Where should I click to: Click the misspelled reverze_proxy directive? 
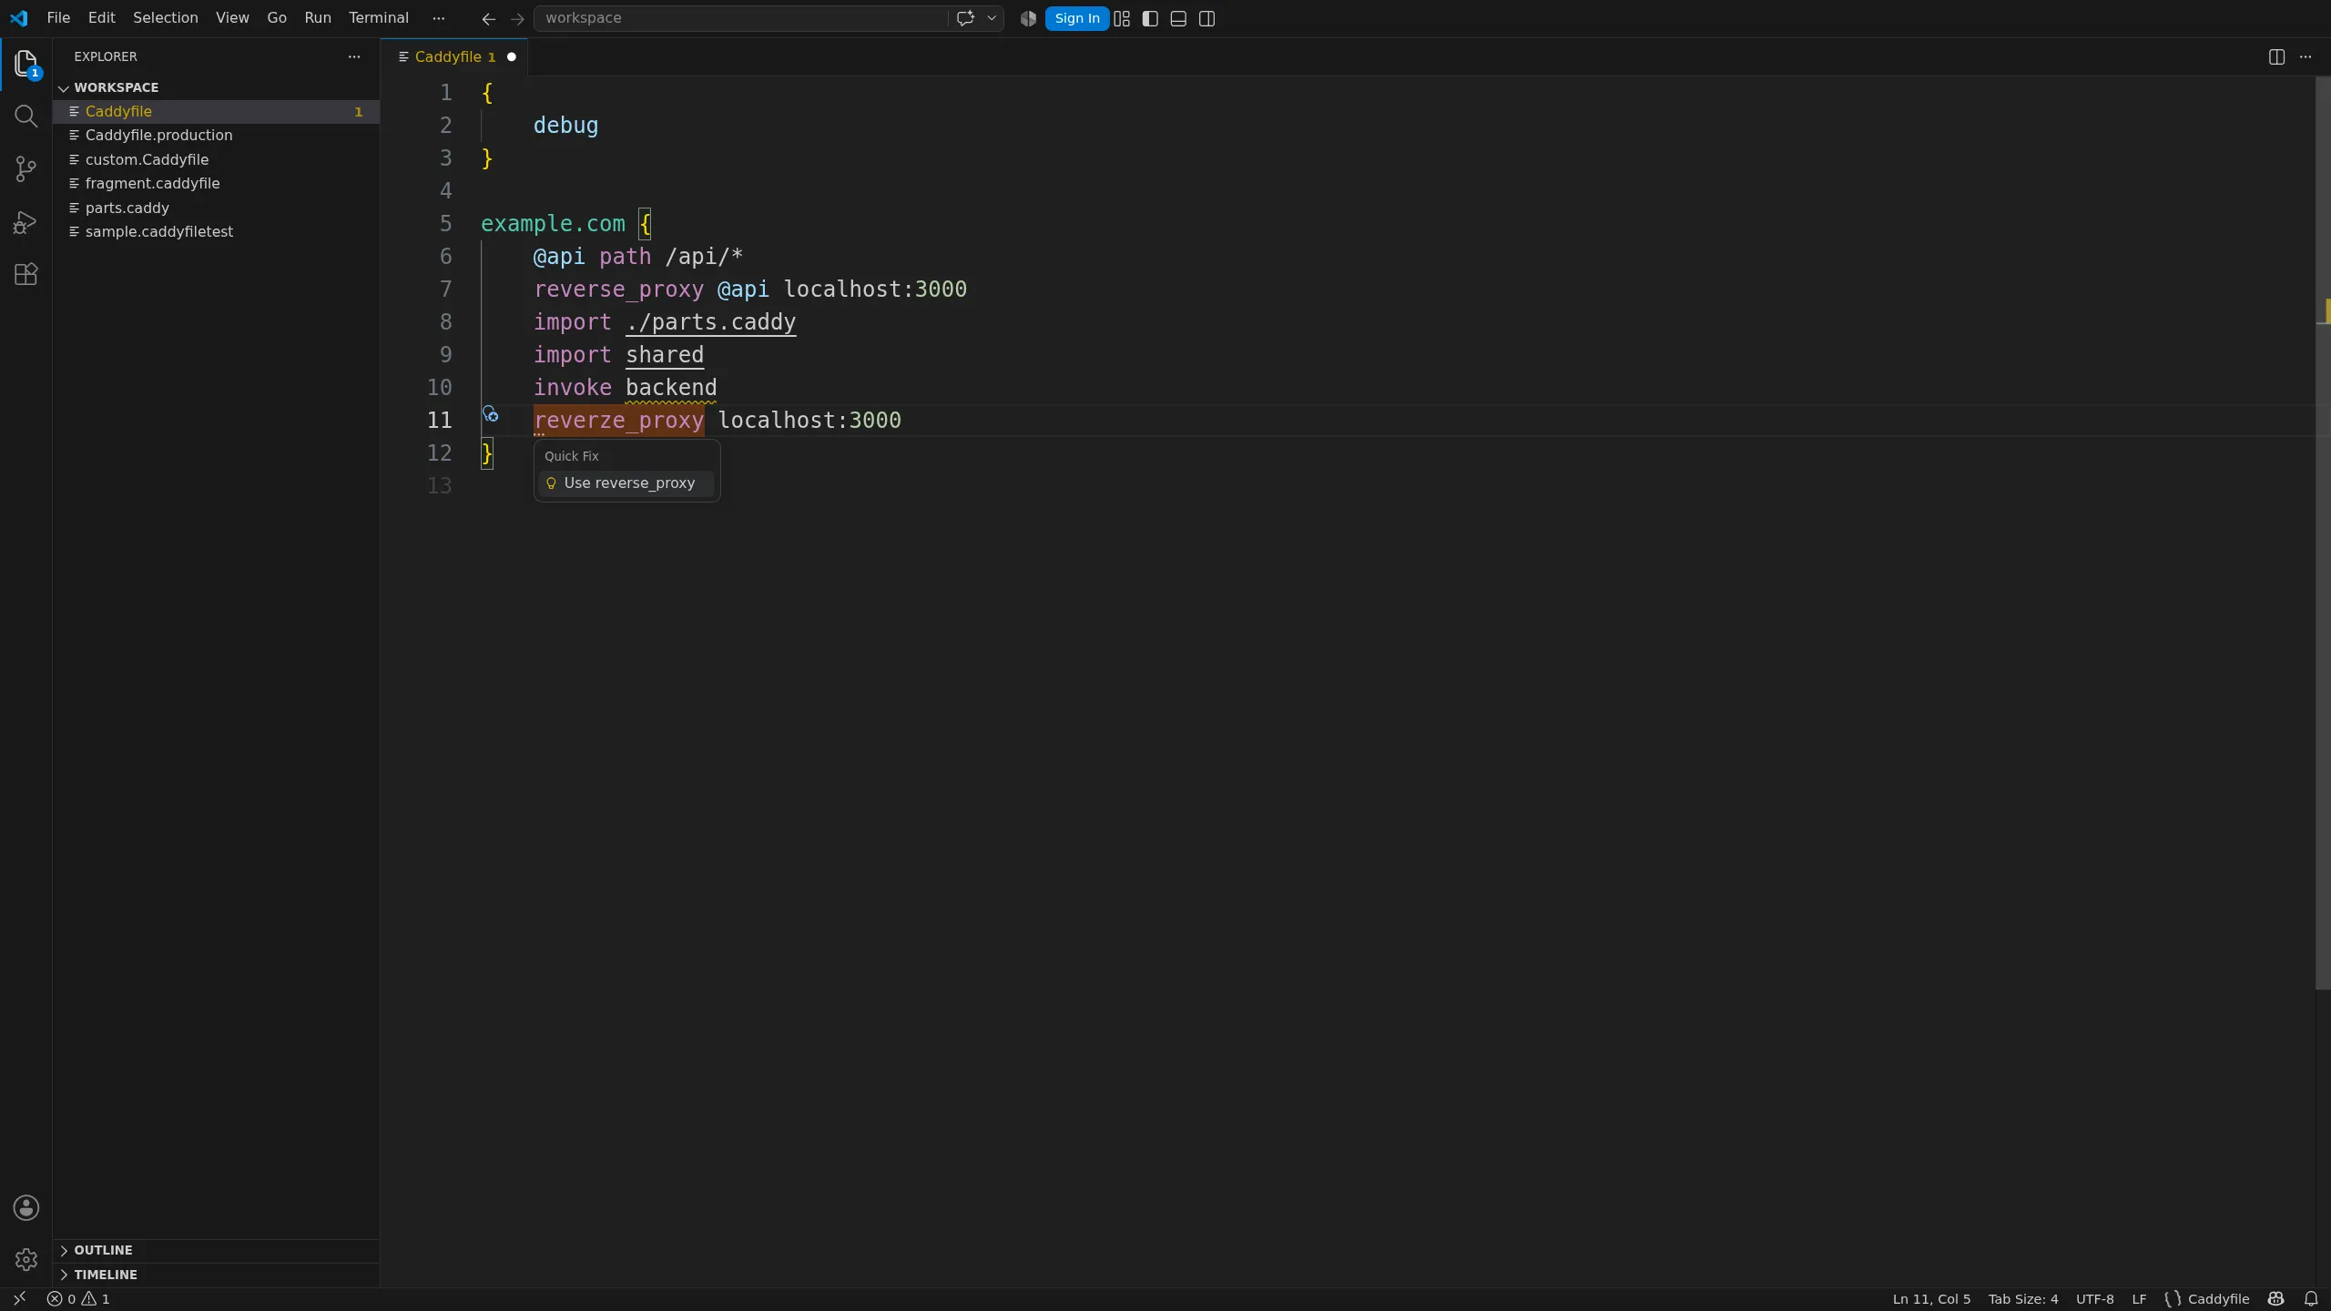(x=618, y=421)
